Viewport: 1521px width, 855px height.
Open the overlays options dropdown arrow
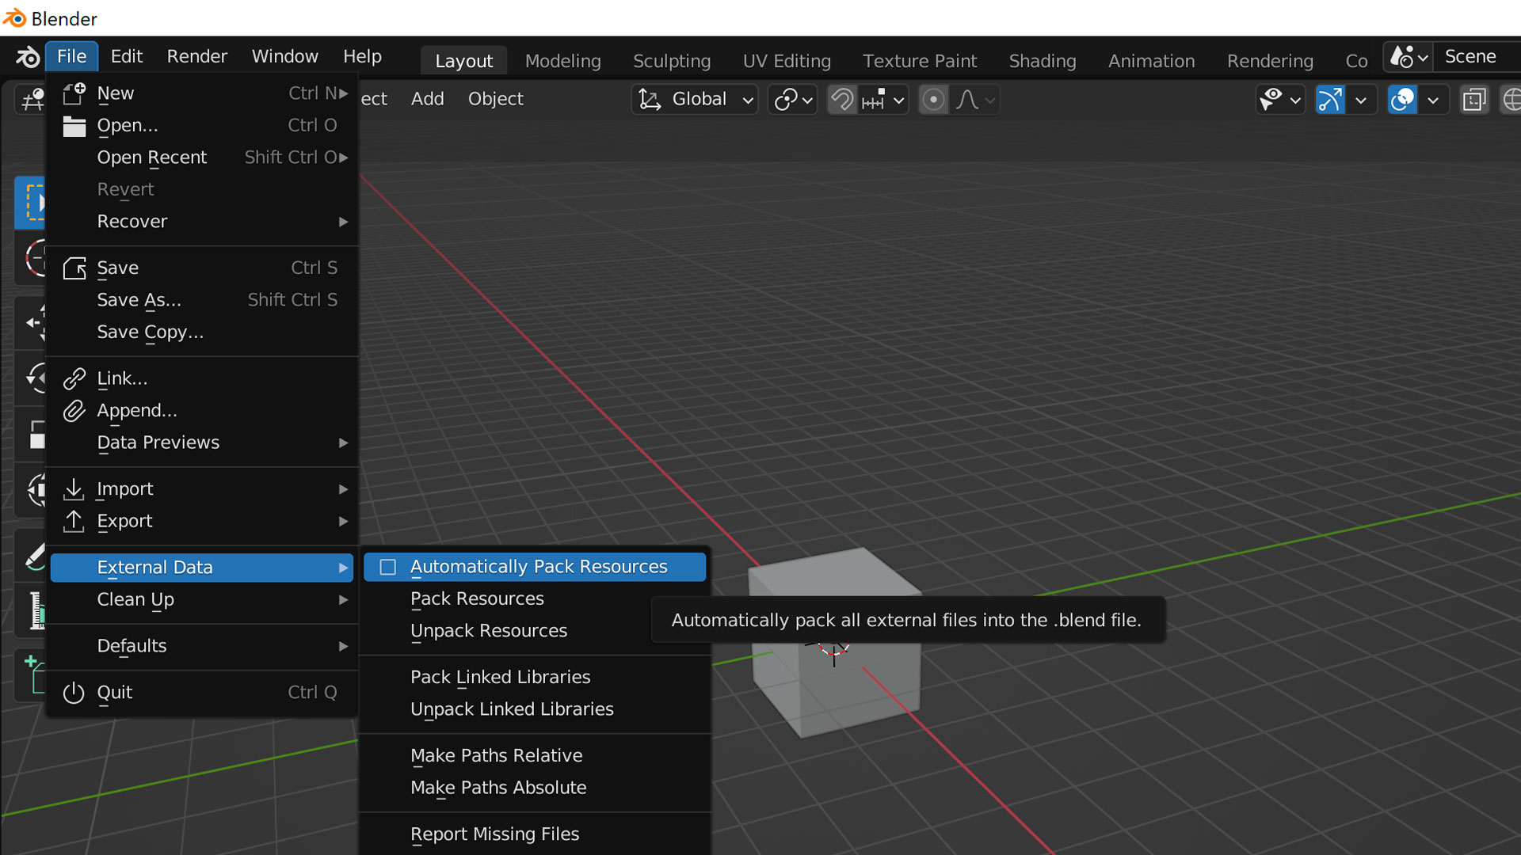point(1432,101)
